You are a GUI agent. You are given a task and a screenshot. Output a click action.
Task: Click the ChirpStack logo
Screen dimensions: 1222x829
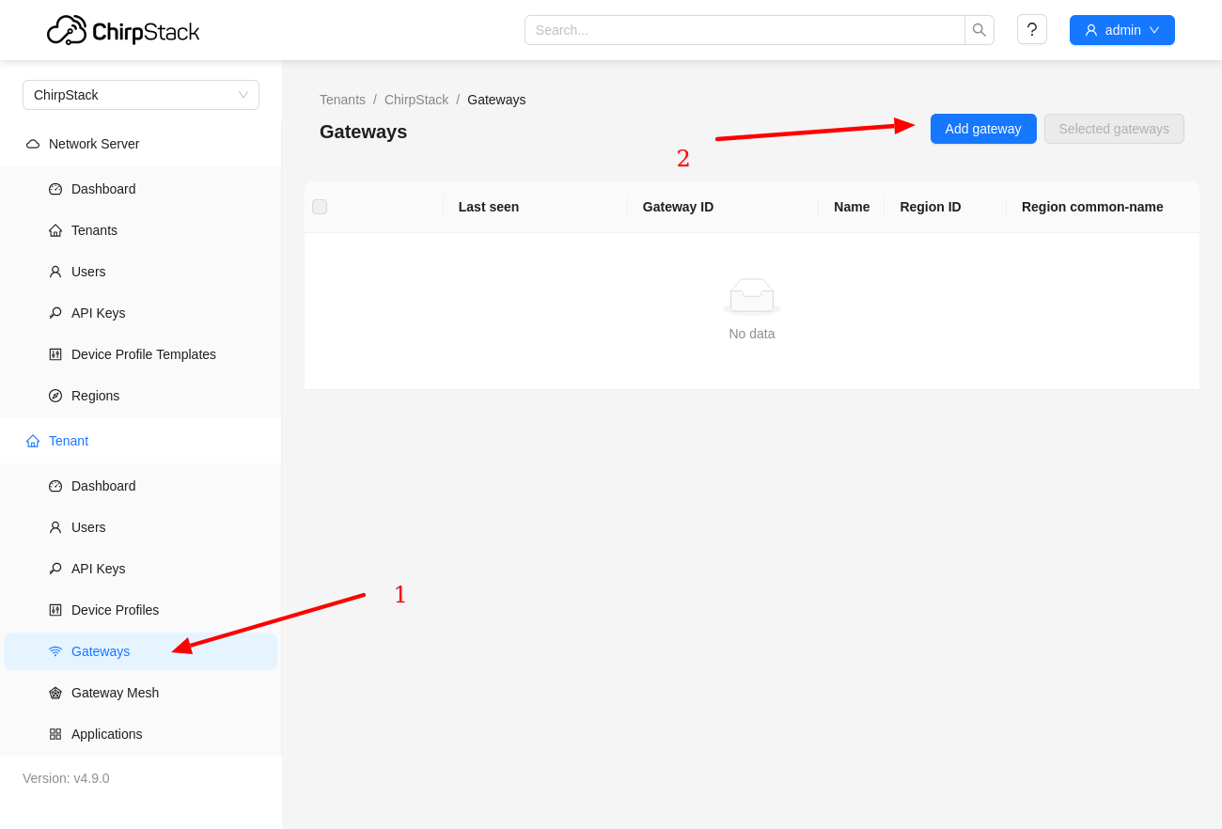(123, 30)
